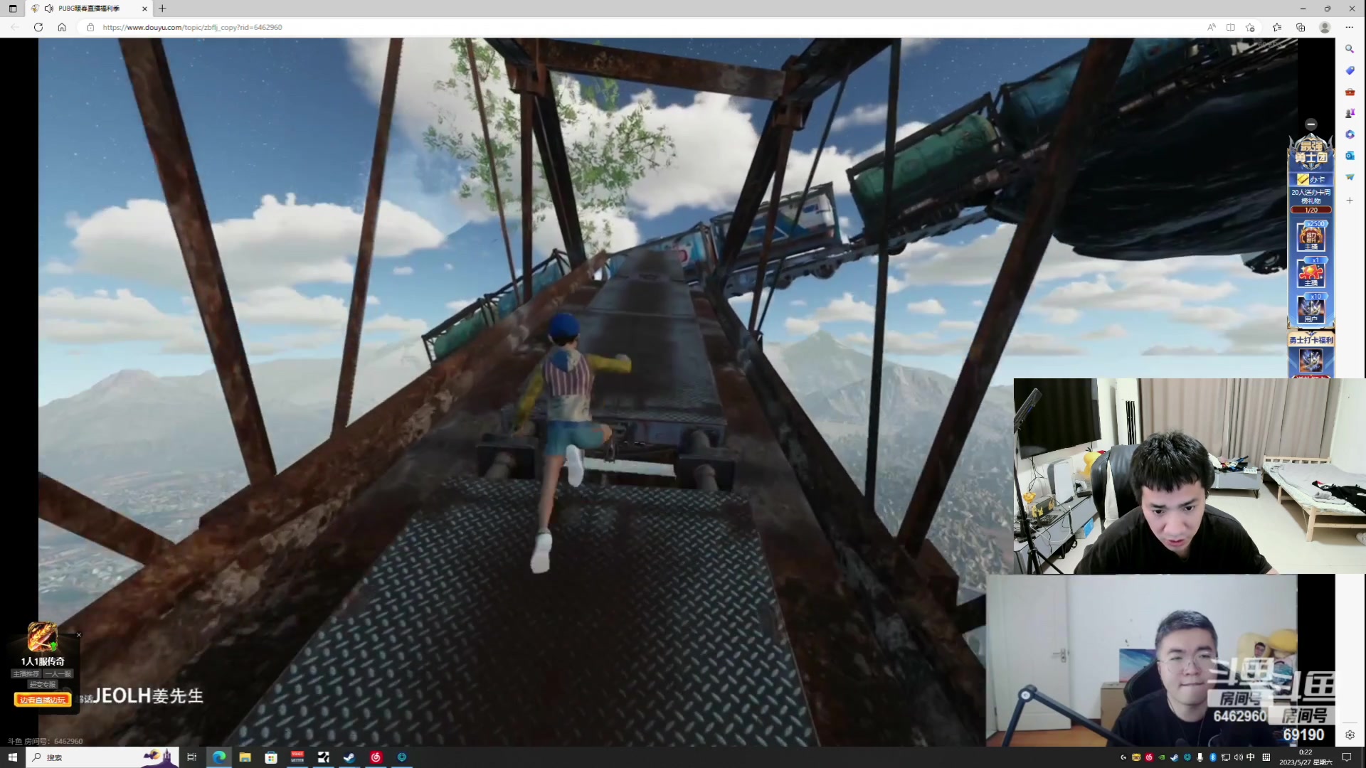Screen dimensions: 1366x768
Task: Close the 1人1服传奇 ad popup
Action: click(x=79, y=635)
